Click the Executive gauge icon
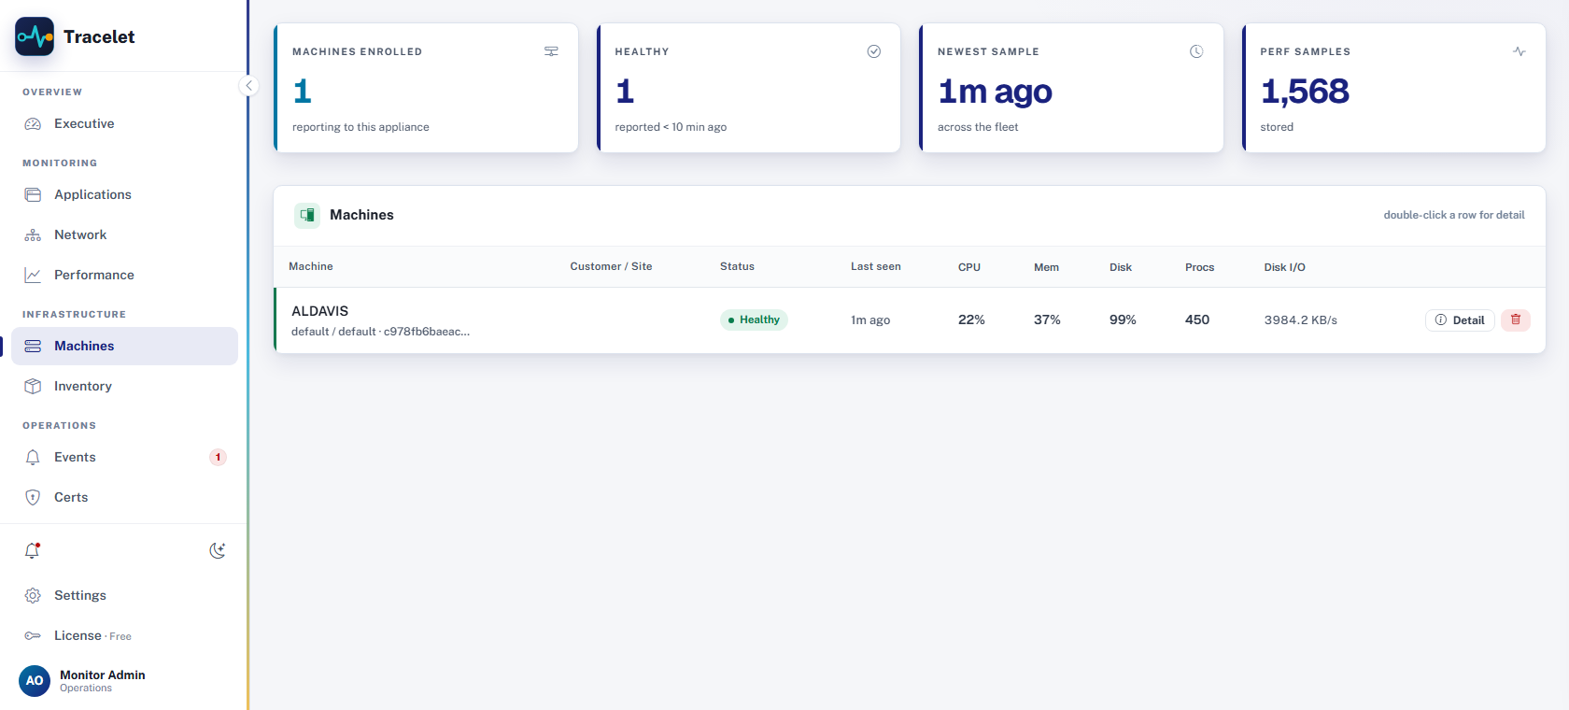The width and height of the screenshot is (1569, 710). [x=33, y=123]
